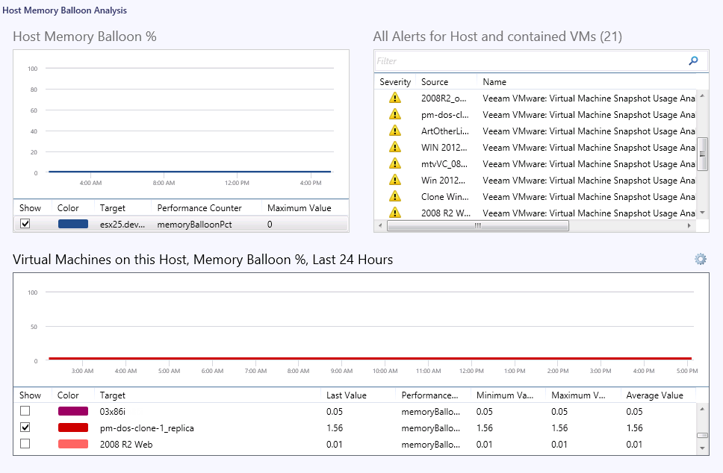Check Show box for 2008 R2 Web
This screenshot has height=473, width=723.
(25, 444)
